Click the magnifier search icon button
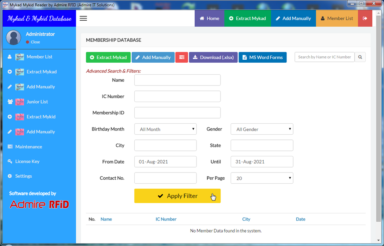Image resolution: width=384 pixels, height=246 pixels. pyautogui.click(x=360, y=57)
